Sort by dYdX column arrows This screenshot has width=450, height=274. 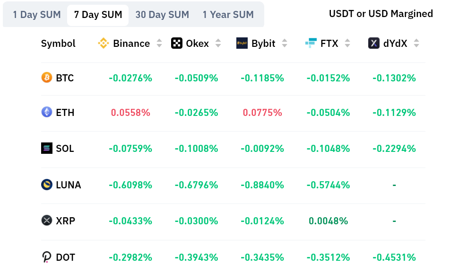coord(416,44)
